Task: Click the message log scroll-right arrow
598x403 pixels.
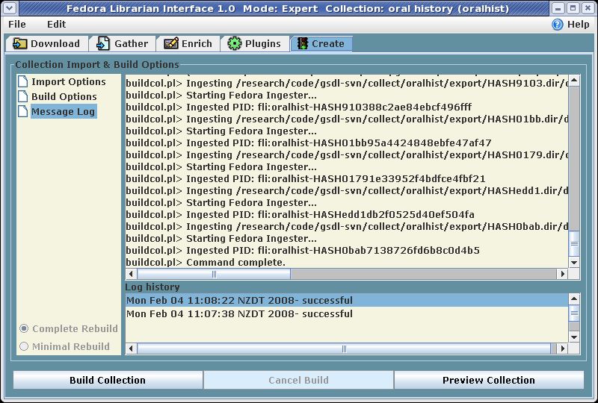Action: coord(563,273)
